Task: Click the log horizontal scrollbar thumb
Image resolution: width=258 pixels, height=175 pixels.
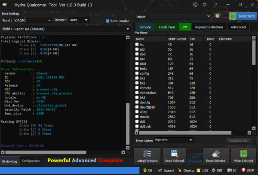Action: pos(46,152)
